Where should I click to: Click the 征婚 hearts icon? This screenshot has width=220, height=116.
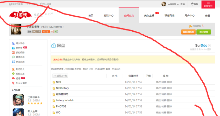pos(13,78)
